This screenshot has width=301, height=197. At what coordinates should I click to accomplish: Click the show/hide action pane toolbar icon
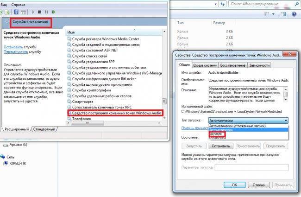click(23, 12)
